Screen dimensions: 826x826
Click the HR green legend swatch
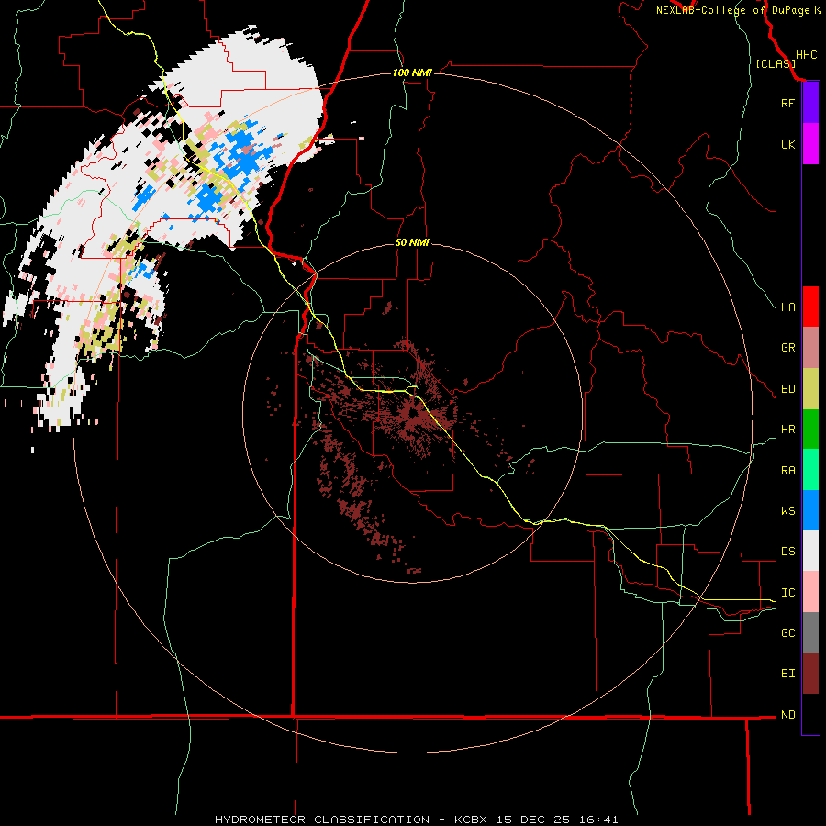click(810, 430)
